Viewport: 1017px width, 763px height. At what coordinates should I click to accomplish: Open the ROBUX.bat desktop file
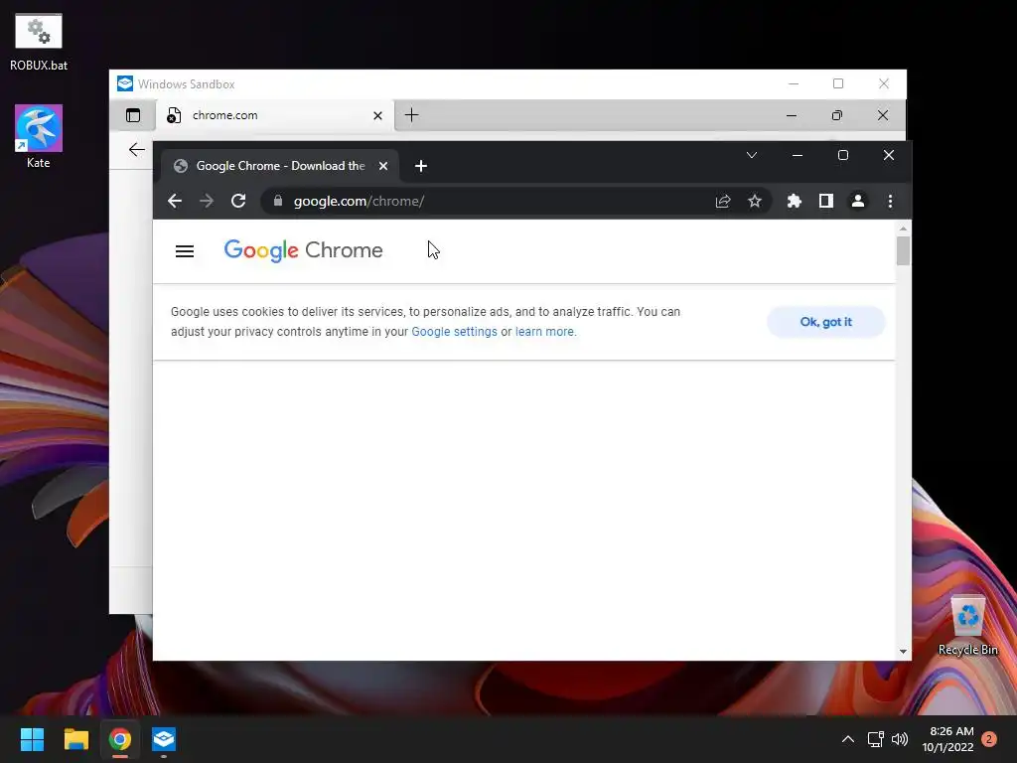pyautogui.click(x=39, y=42)
